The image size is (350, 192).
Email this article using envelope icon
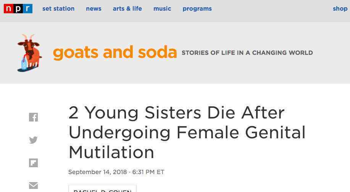(x=34, y=185)
